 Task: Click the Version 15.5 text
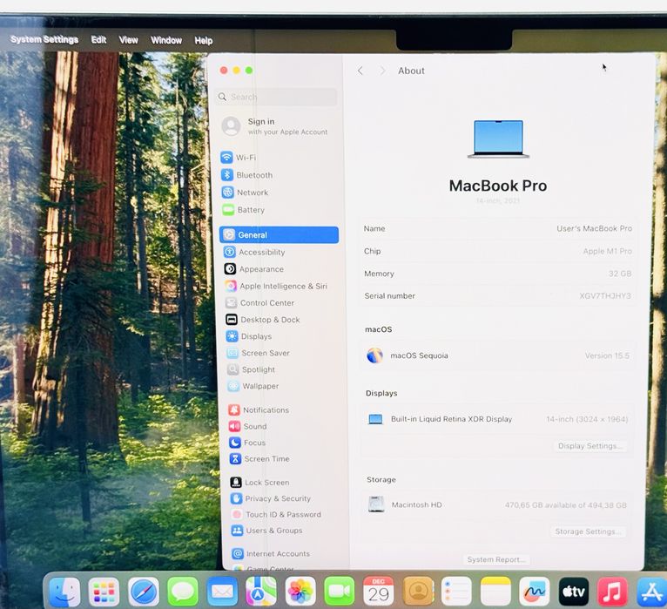pyautogui.click(x=607, y=355)
